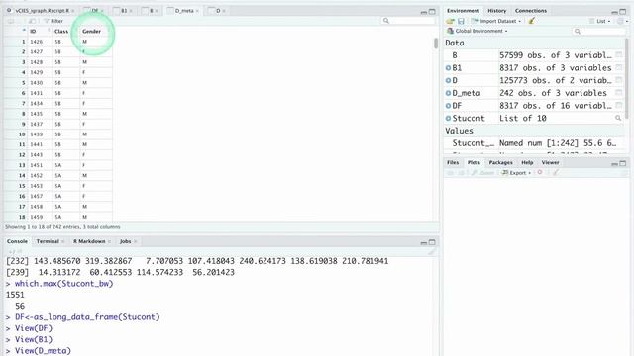
Task: Click the Stucont_ named num value row
Action: tap(534, 143)
